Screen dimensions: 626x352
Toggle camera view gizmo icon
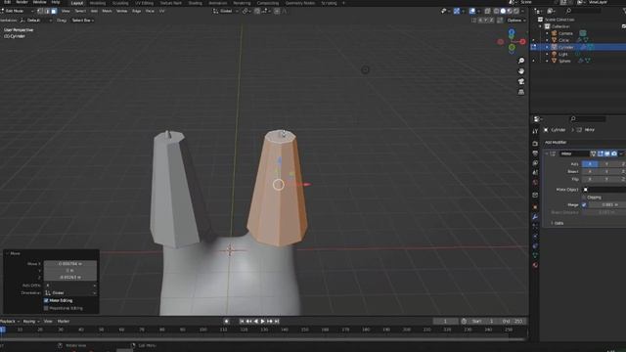coord(521,81)
